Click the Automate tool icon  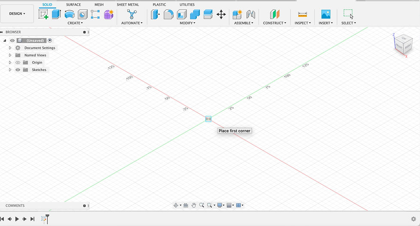click(x=132, y=14)
